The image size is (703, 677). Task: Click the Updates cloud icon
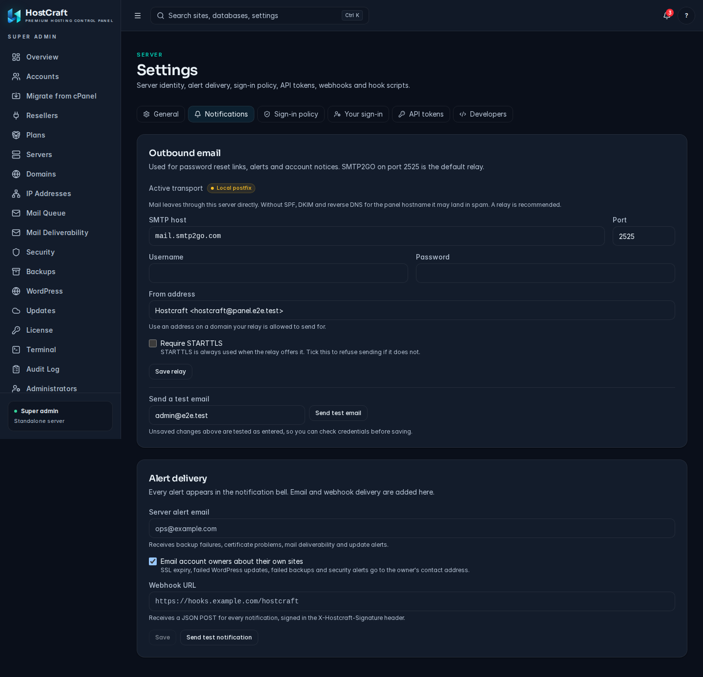click(16, 311)
